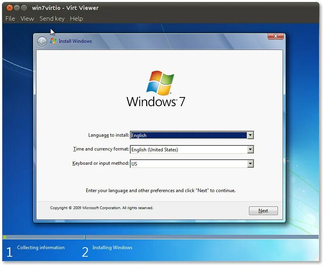This screenshot has width=323, height=265.
Task: Open the Send key menu
Action: click(52, 19)
